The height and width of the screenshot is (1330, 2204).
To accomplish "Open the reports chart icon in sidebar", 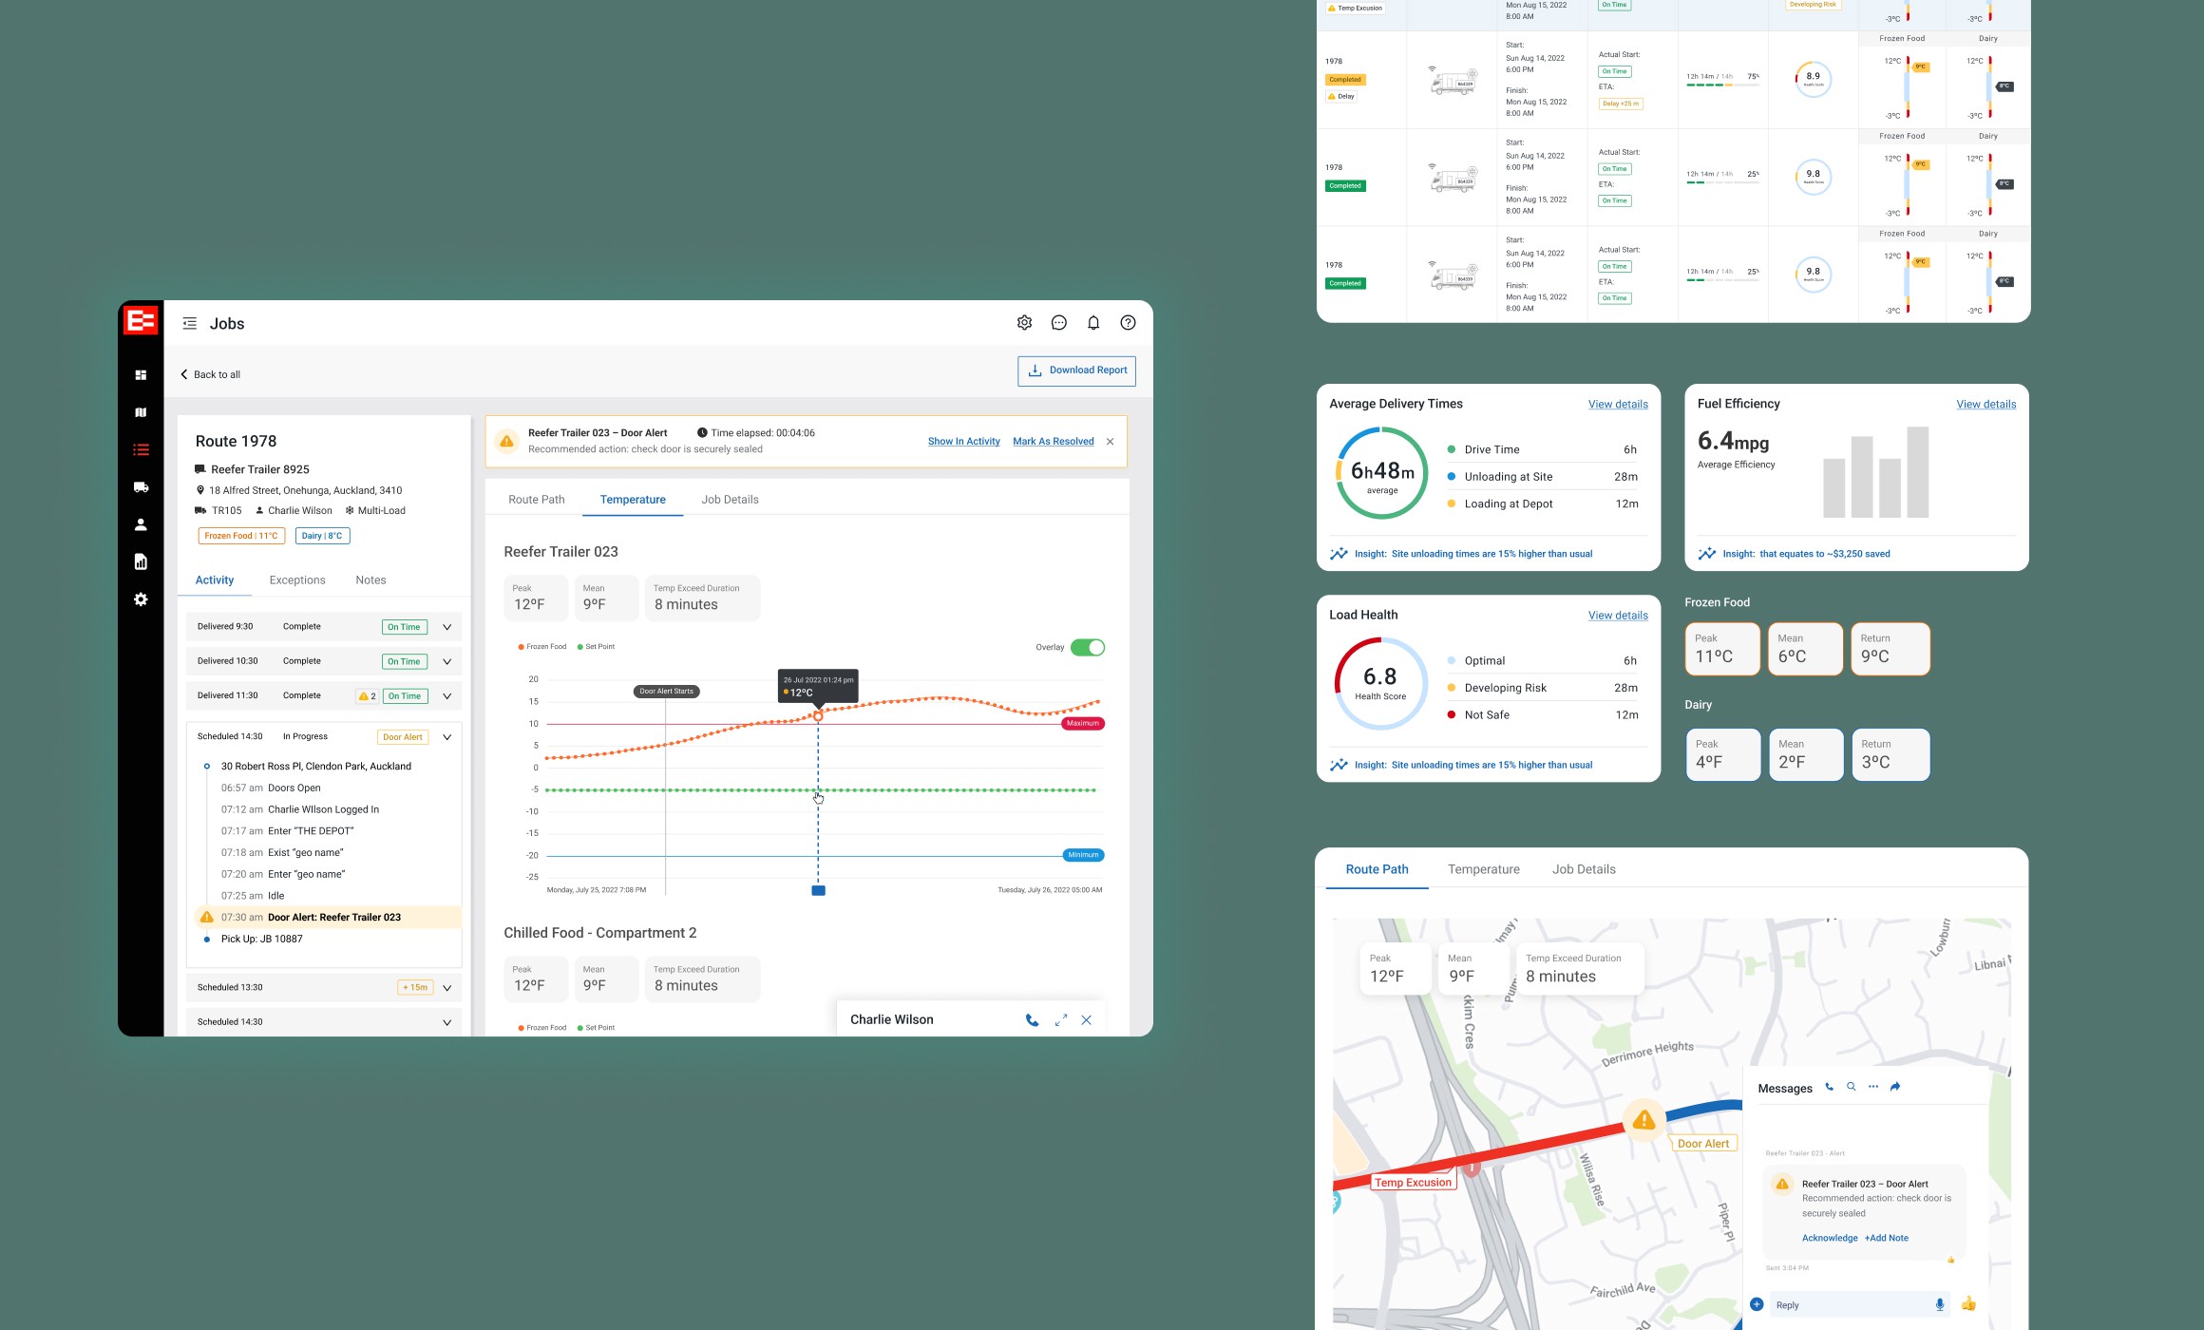I will coord(141,561).
